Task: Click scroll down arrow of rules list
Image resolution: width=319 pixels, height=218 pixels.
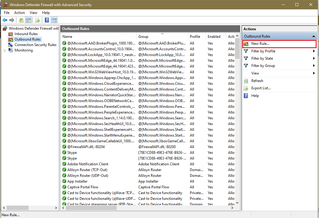Action: click(237, 203)
